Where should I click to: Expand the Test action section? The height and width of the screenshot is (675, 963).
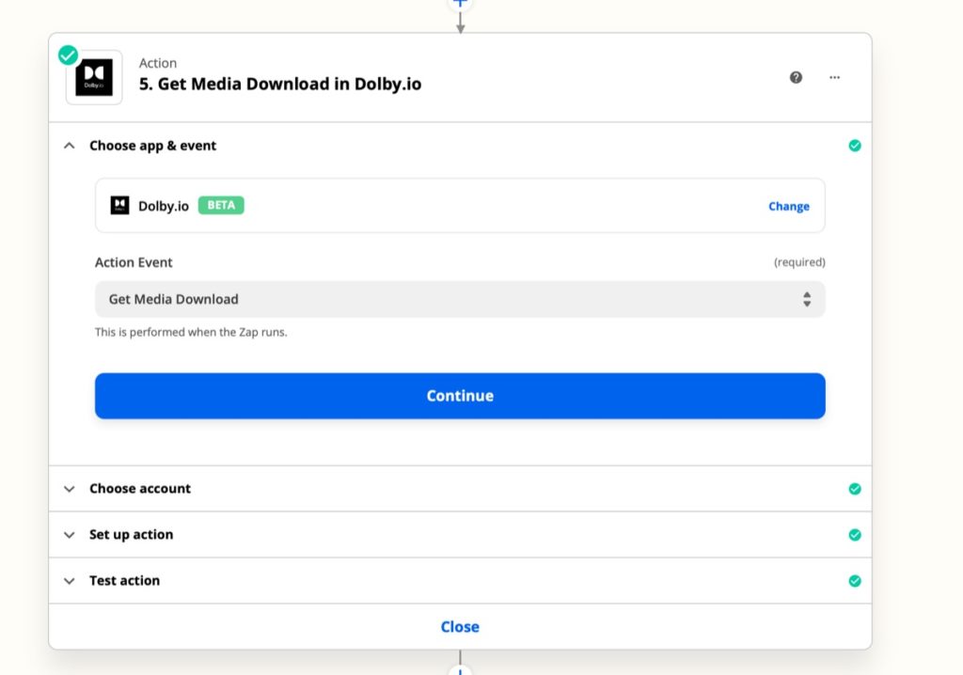pos(70,581)
